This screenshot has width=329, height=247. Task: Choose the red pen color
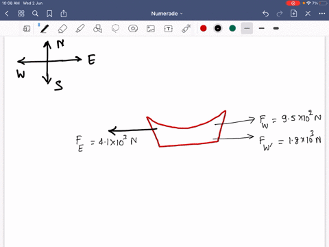(204, 28)
